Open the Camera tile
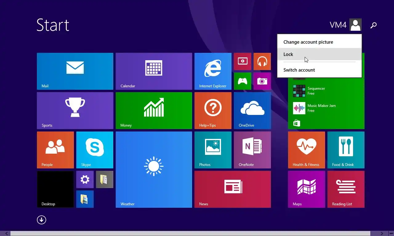Image resolution: width=394 pixels, height=236 pixels. (262, 81)
